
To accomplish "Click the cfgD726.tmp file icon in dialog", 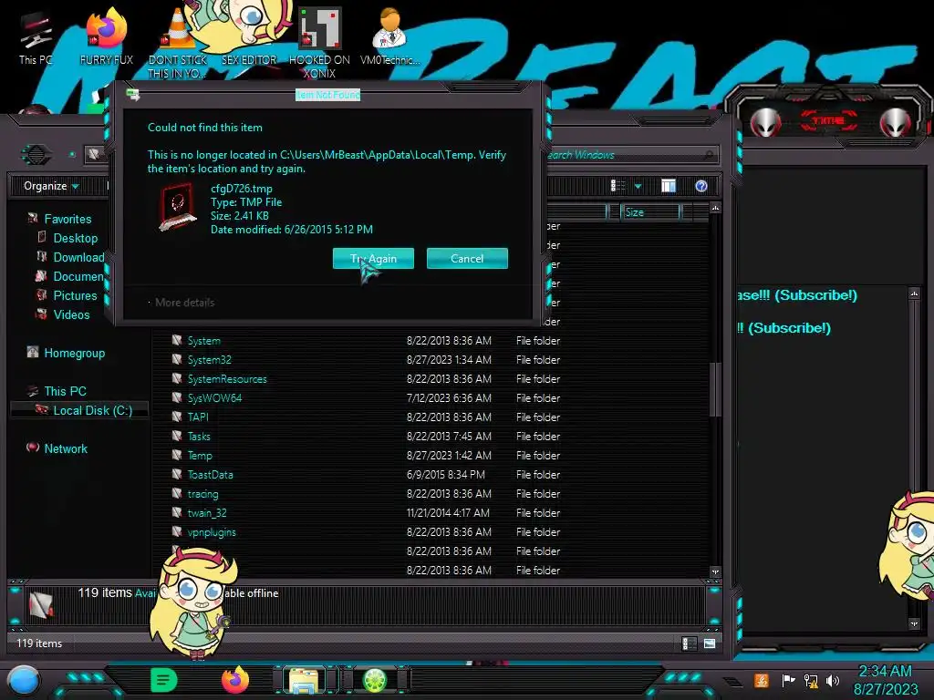I will pos(178,207).
